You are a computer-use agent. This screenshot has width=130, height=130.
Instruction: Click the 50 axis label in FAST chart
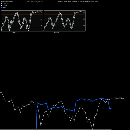coord(41,19)
